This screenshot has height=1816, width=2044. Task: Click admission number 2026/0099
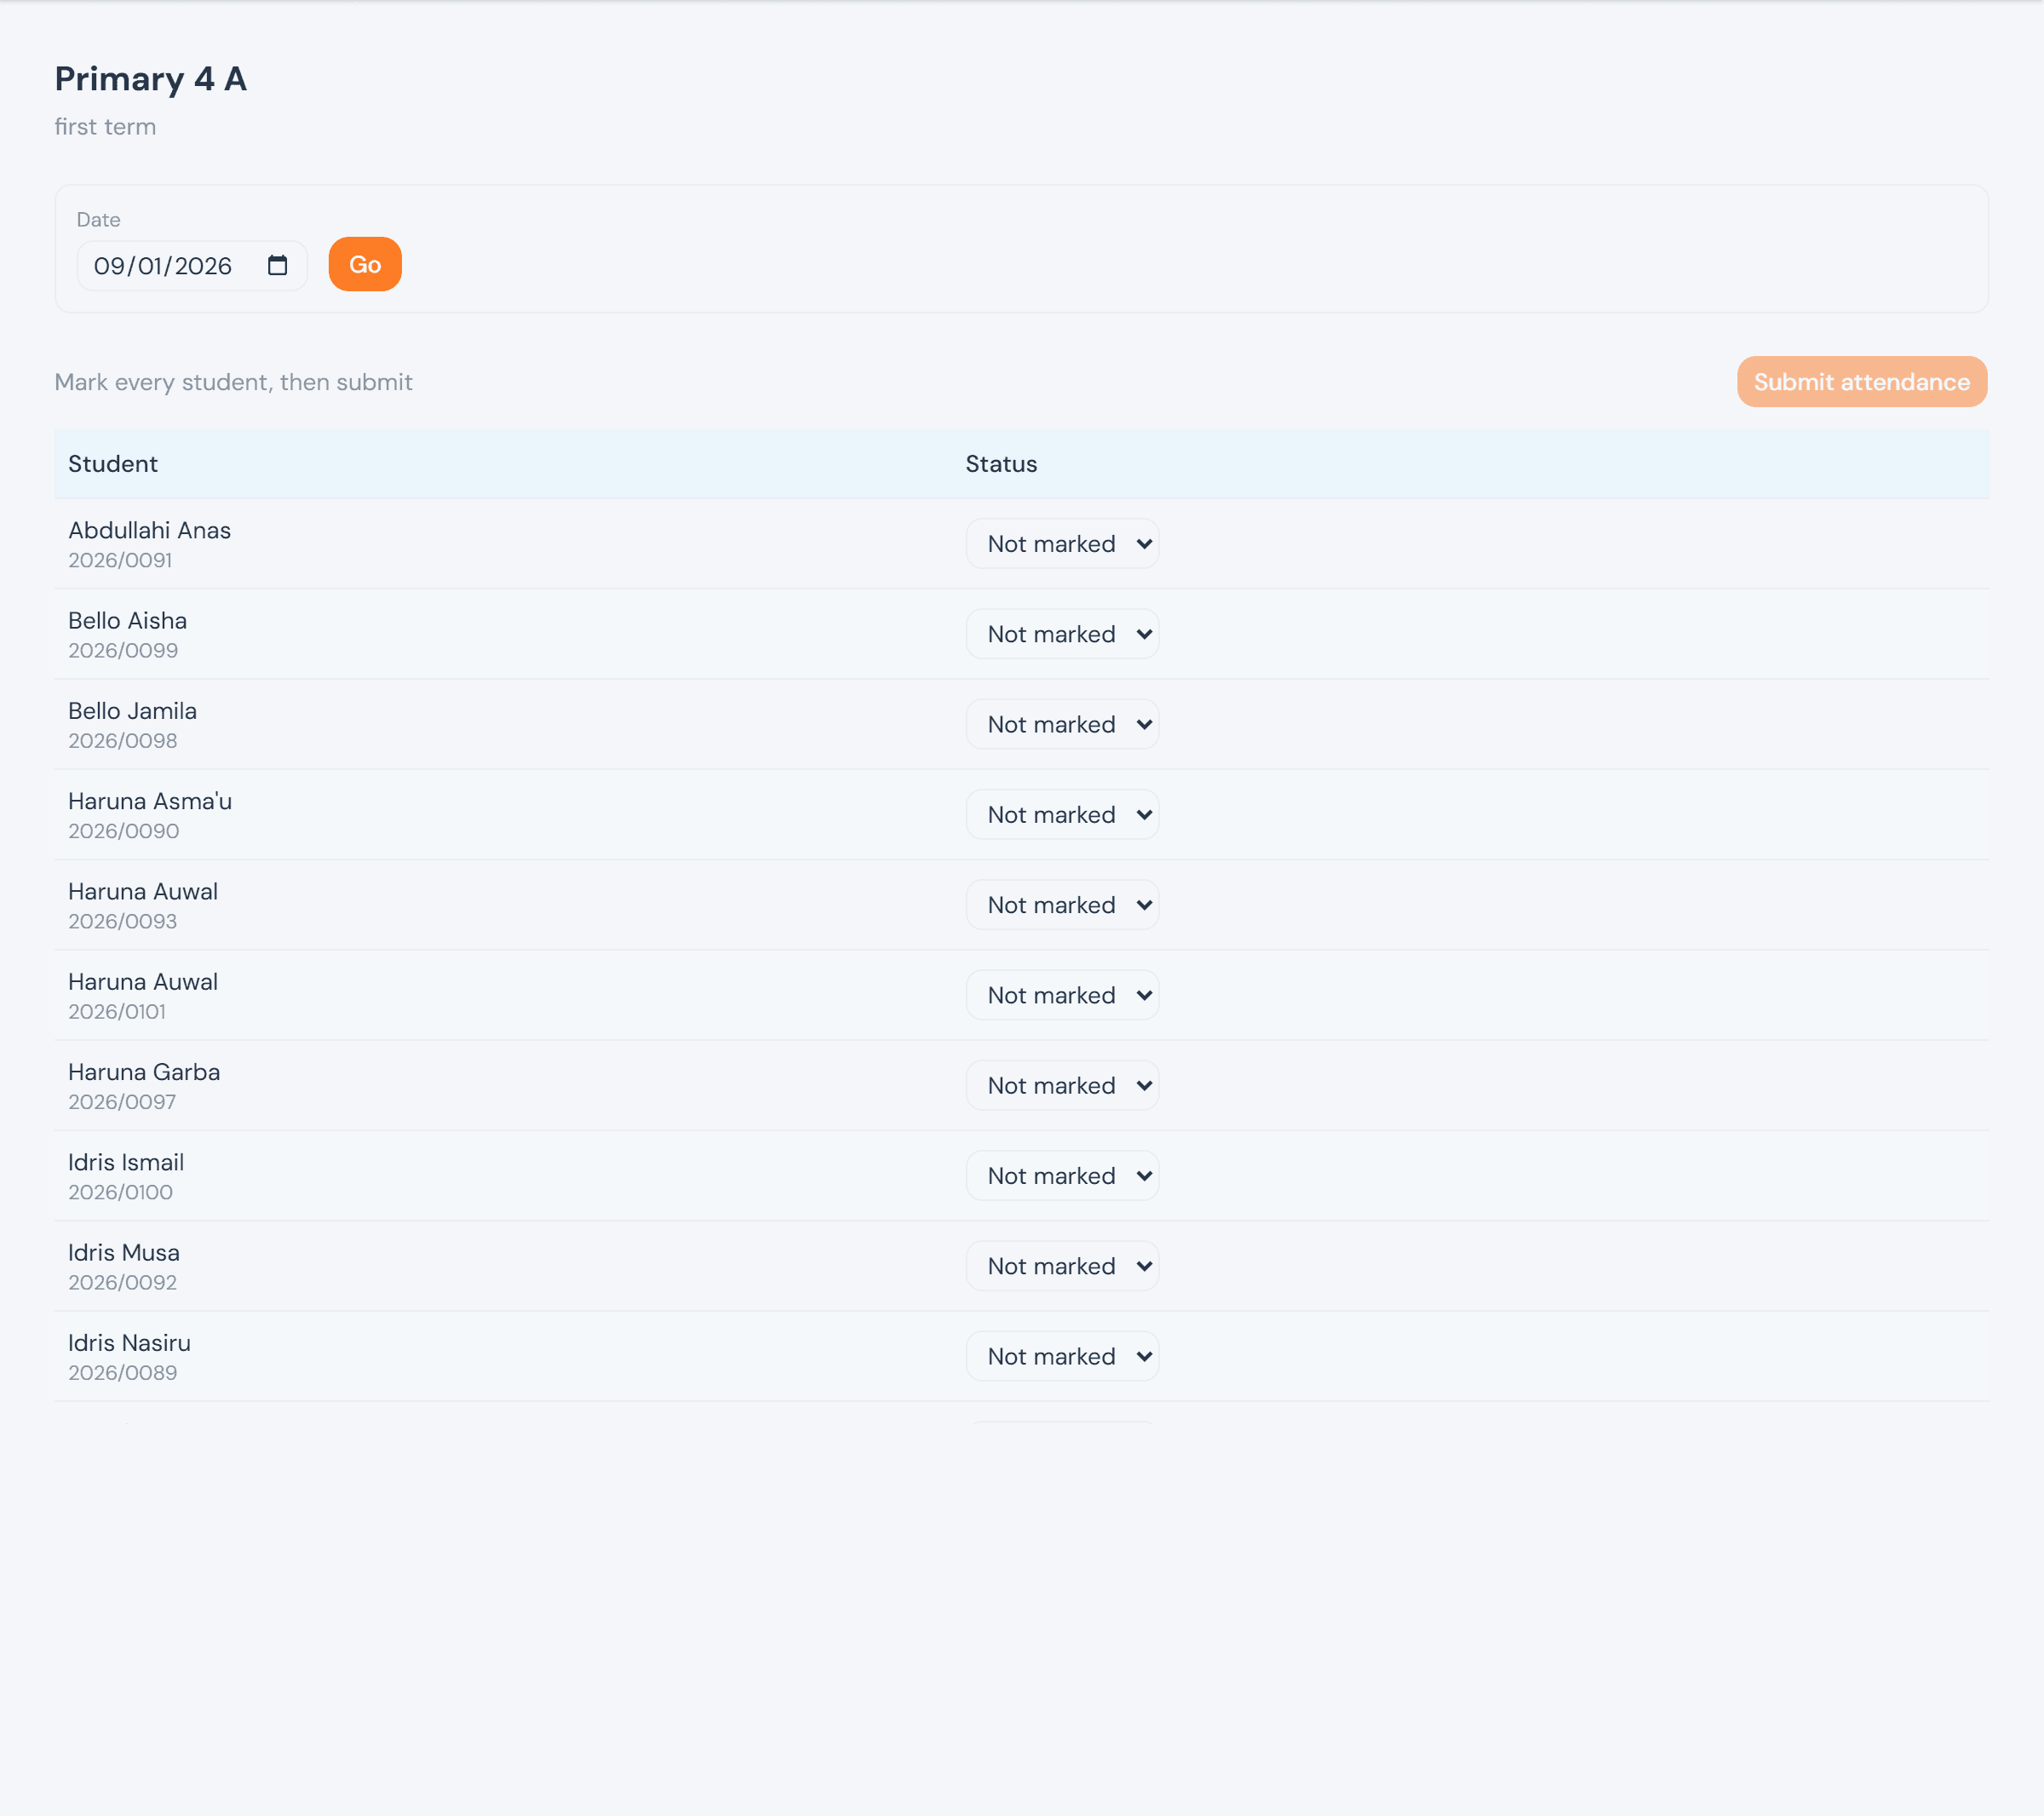click(123, 650)
